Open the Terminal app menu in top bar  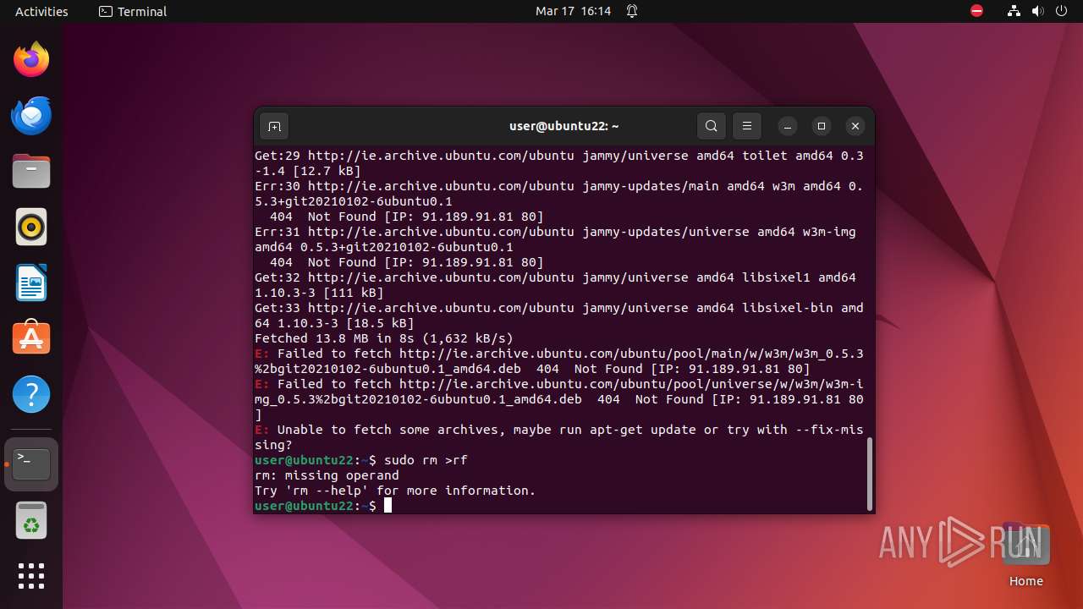133,11
